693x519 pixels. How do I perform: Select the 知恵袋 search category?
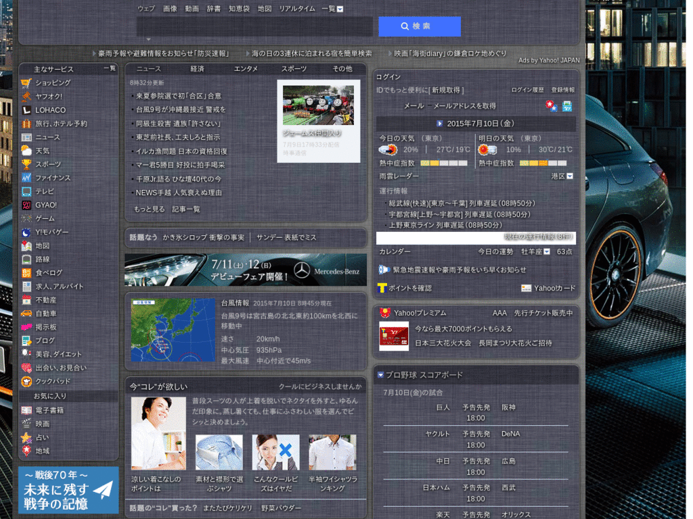[239, 9]
